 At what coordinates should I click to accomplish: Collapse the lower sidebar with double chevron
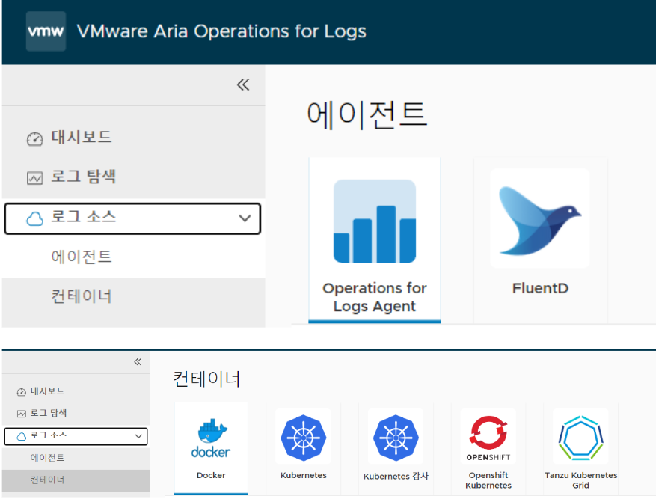pos(138,362)
